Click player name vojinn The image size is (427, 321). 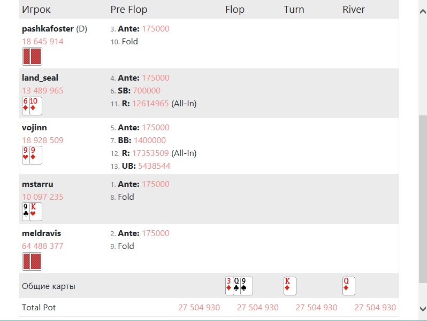tap(34, 128)
